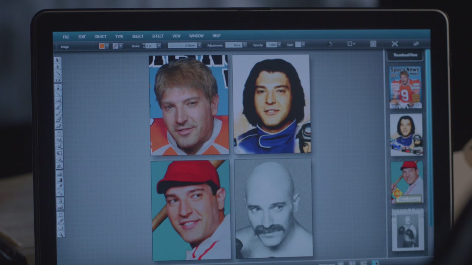The width and height of the screenshot is (472, 265).
Task: Open the Style dropdown arrow
Action: coord(303,45)
